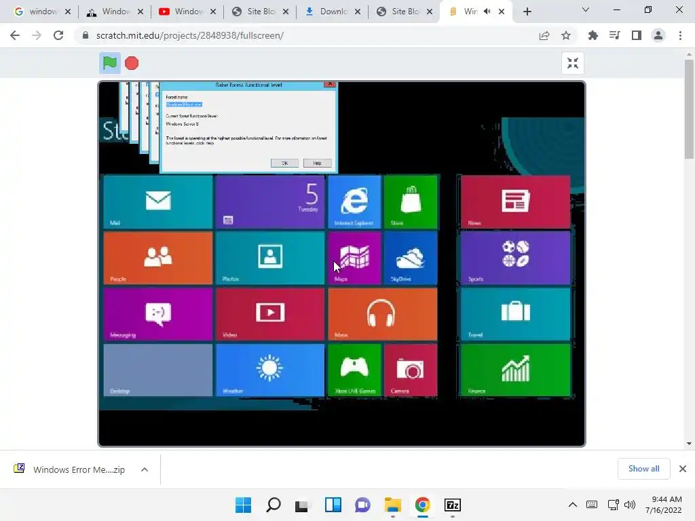Share this page using the share icon
695x521 pixels.
point(544,35)
